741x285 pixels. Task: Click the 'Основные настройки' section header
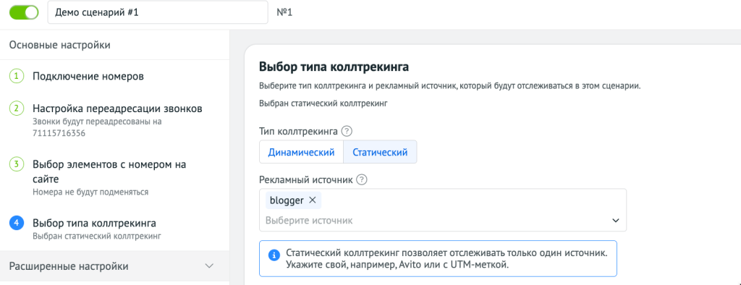point(60,46)
